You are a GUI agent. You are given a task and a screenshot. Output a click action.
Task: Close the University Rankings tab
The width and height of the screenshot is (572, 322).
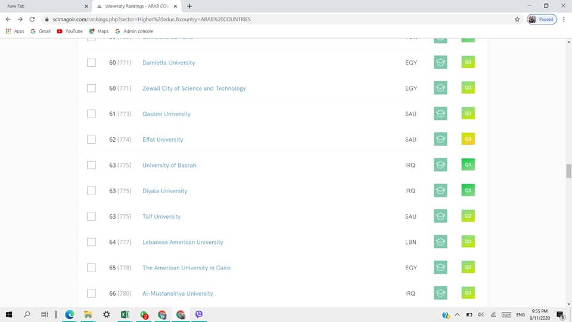175,6
